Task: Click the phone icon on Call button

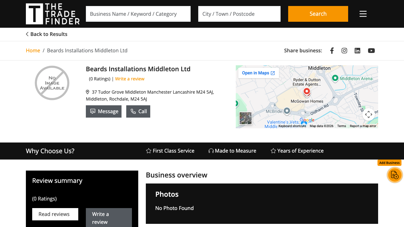Action: coord(133,111)
